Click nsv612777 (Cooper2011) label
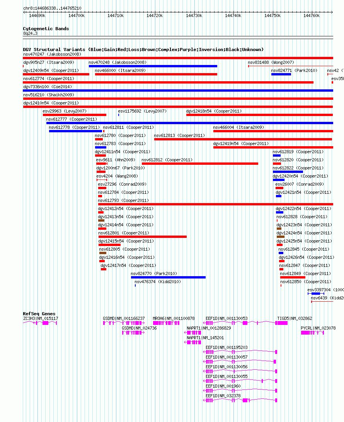Viewport: 344px width, 422px height. (x=72, y=119)
